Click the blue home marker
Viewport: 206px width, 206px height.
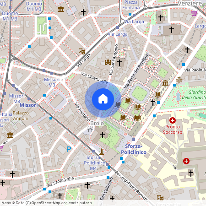[103, 99]
